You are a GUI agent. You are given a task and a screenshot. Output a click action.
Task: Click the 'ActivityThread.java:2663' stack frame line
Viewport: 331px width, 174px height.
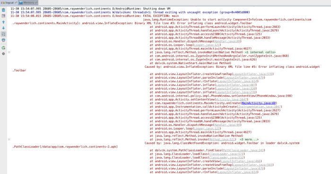click(215, 27)
